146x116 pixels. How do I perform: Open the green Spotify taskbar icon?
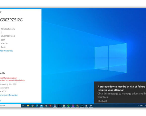(x=68, y=106)
